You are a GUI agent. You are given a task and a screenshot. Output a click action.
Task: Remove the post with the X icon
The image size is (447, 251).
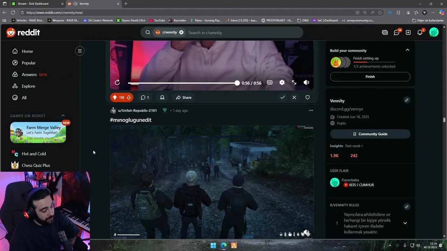pyautogui.click(x=294, y=98)
